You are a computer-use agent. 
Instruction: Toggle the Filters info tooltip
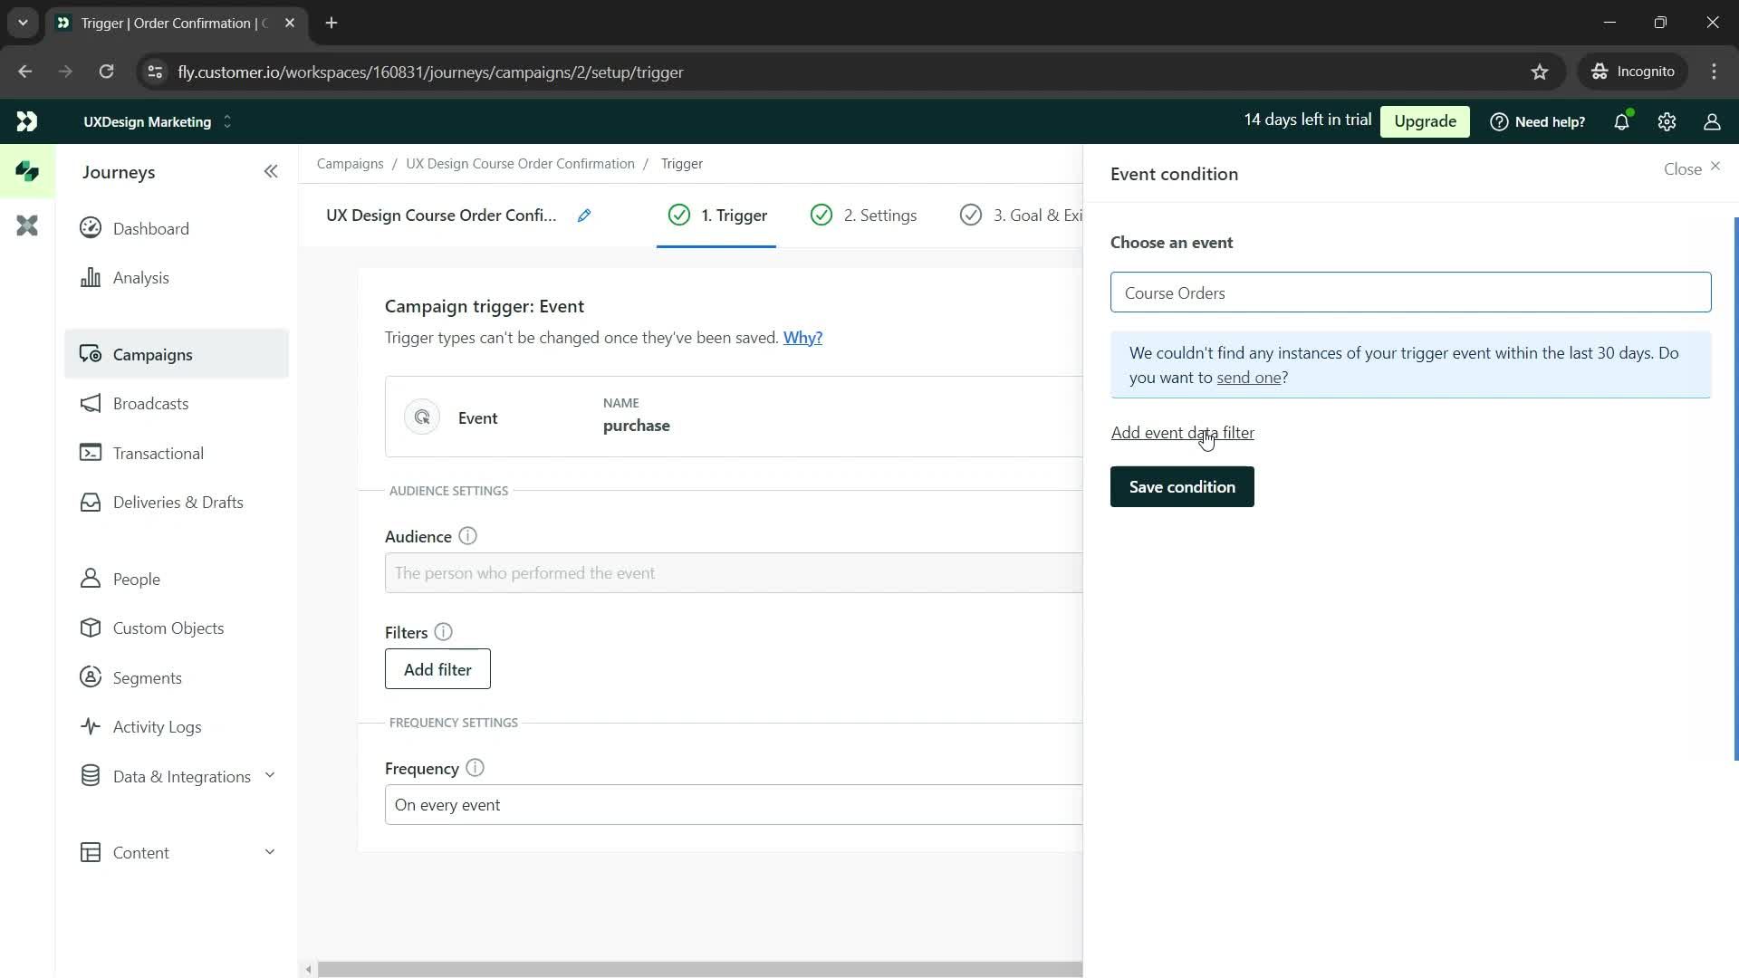(443, 632)
